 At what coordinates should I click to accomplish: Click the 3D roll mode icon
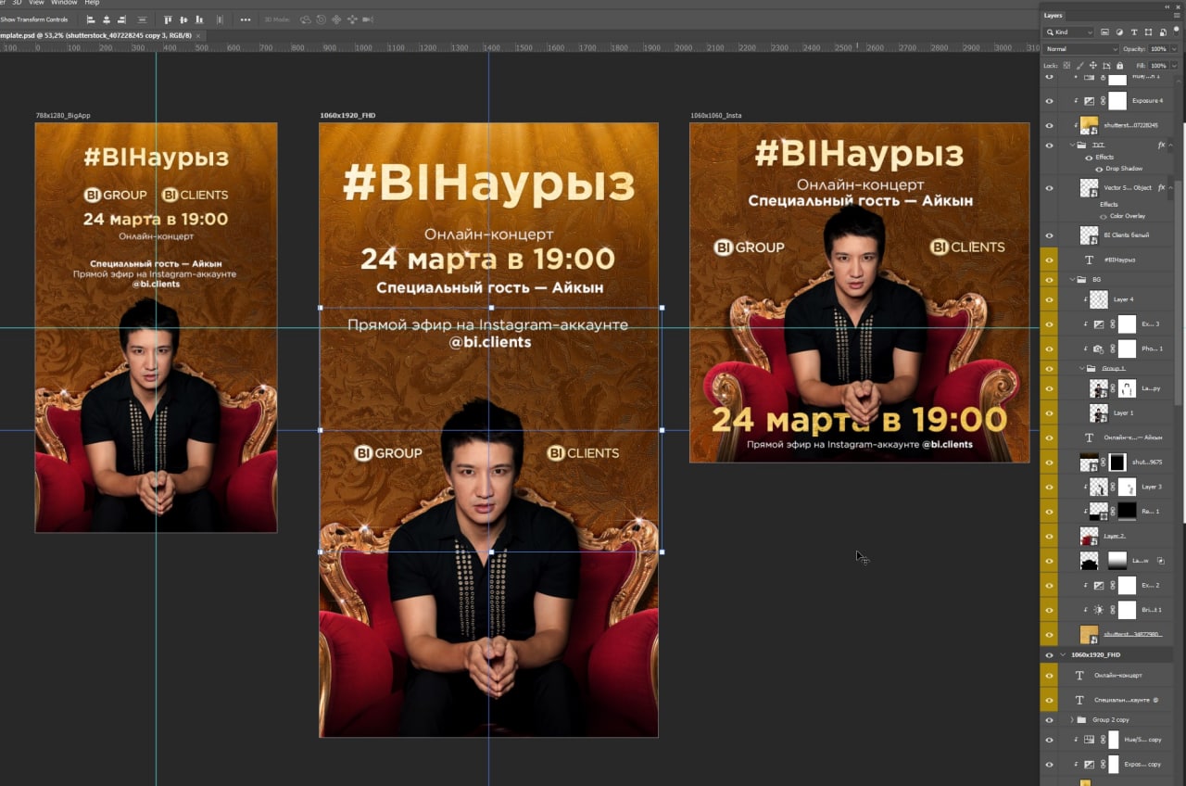(321, 19)
